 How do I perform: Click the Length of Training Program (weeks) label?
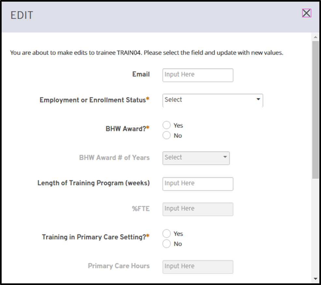[x=94, y=183]
